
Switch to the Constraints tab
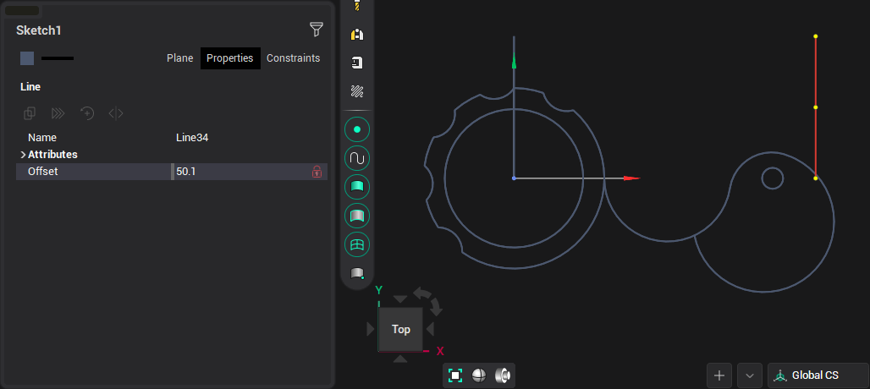click(293, 58)
